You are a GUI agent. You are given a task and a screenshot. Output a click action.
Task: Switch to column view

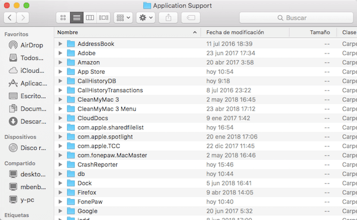point(90,17)
